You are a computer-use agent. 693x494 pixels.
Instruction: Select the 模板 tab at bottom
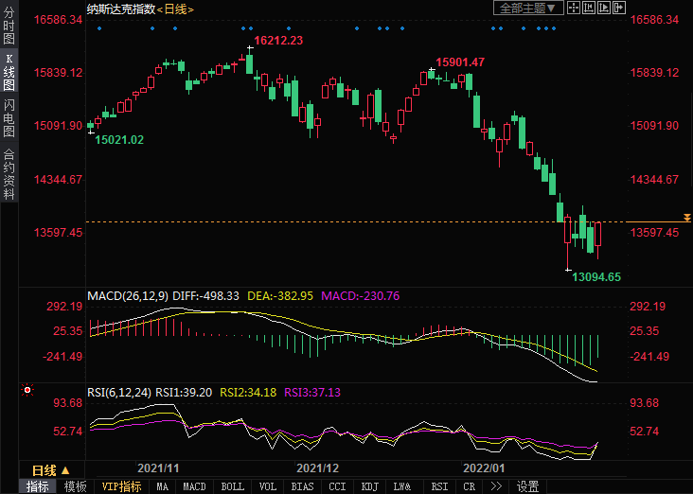pyautogui.click(x=75, y=486)
